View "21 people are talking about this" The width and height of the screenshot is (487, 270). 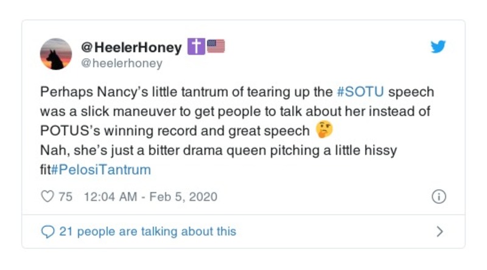point(147,231)
